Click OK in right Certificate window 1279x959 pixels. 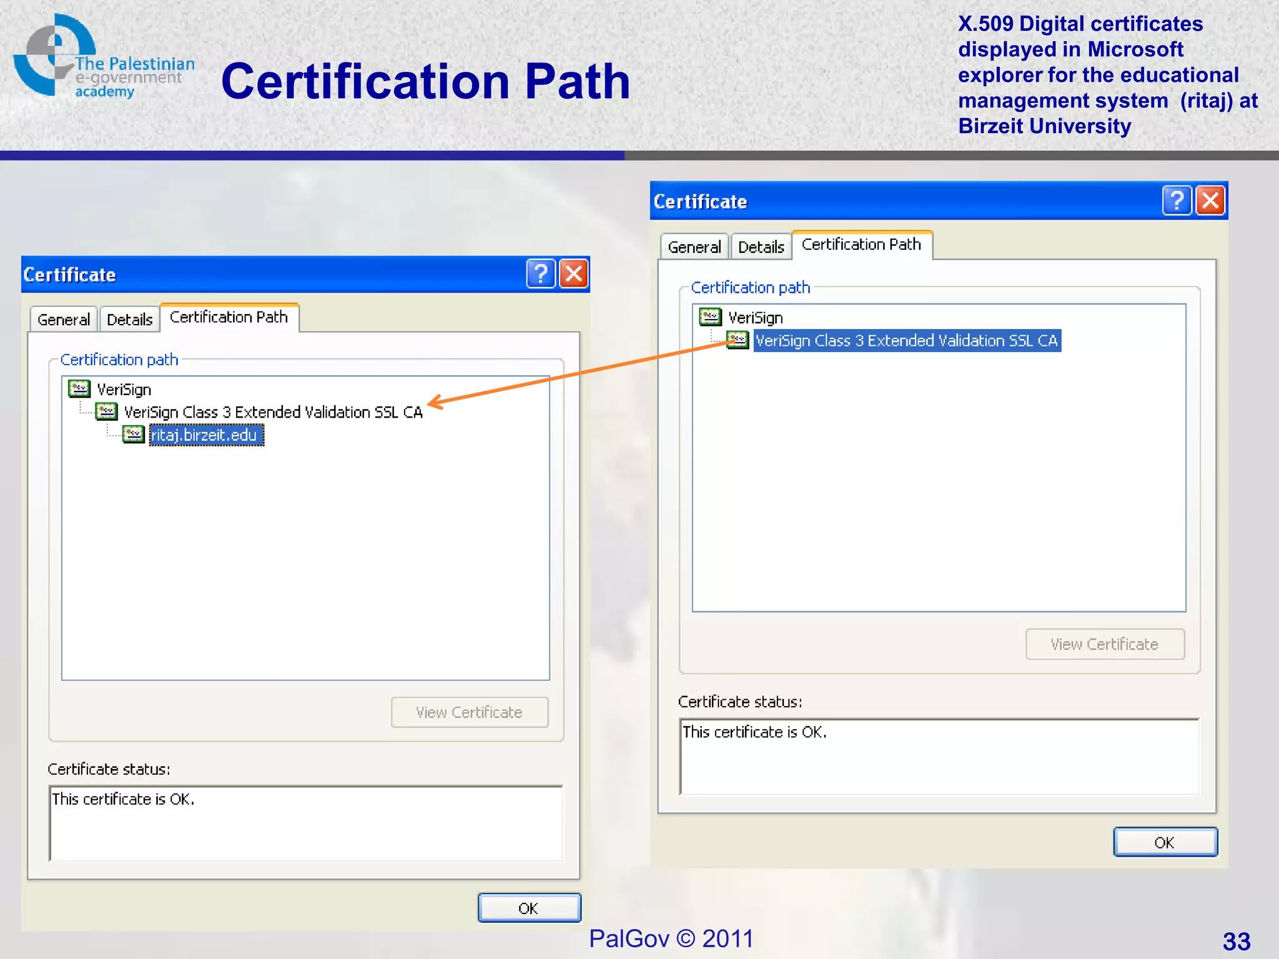(1165, 842)
